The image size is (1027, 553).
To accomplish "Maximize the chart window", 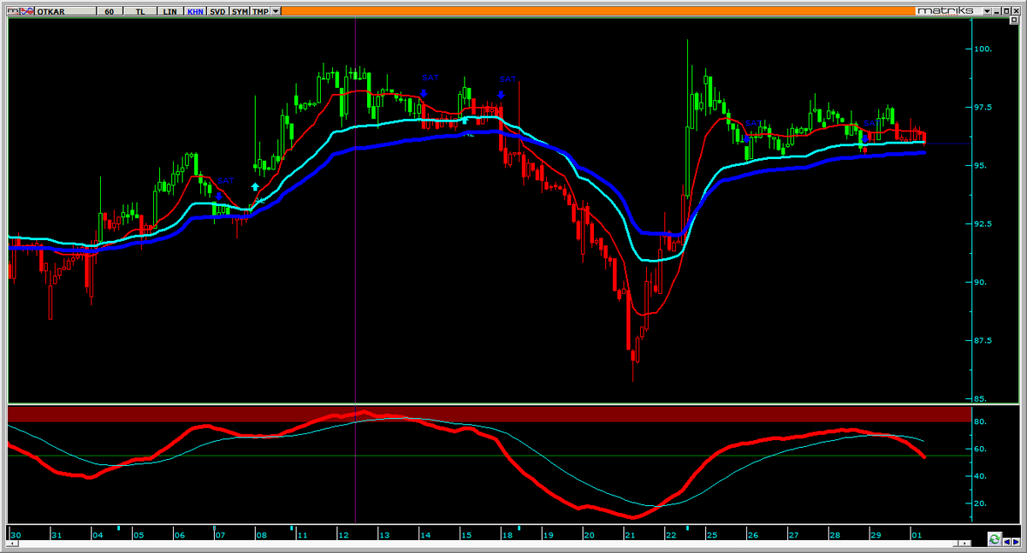I will [1006, 11].
